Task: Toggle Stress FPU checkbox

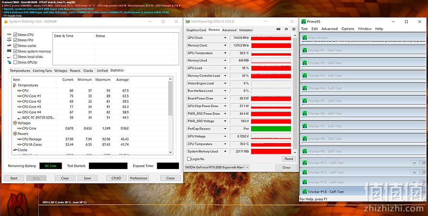Action: coord(15,40)
